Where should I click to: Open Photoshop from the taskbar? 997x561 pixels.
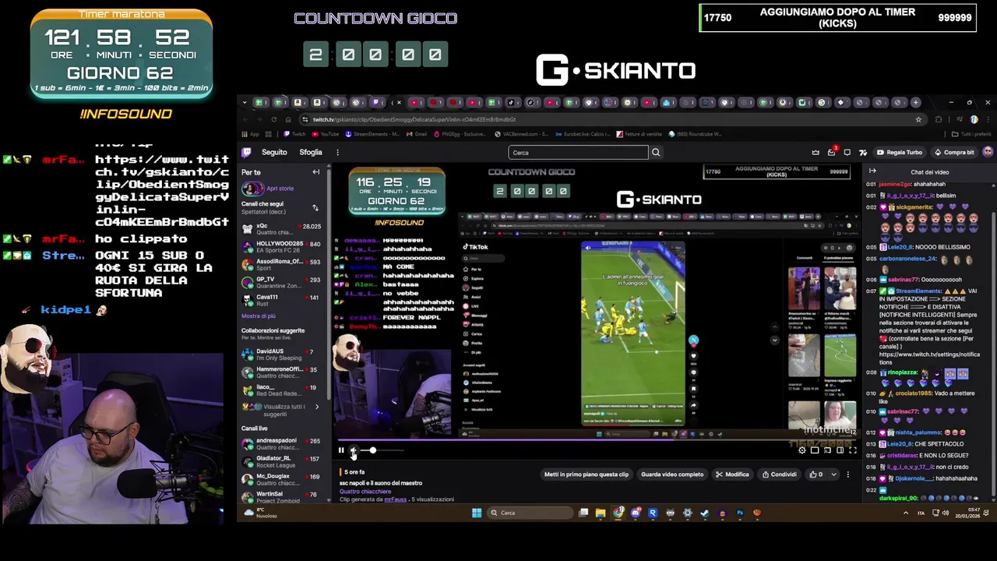point(739,513)
